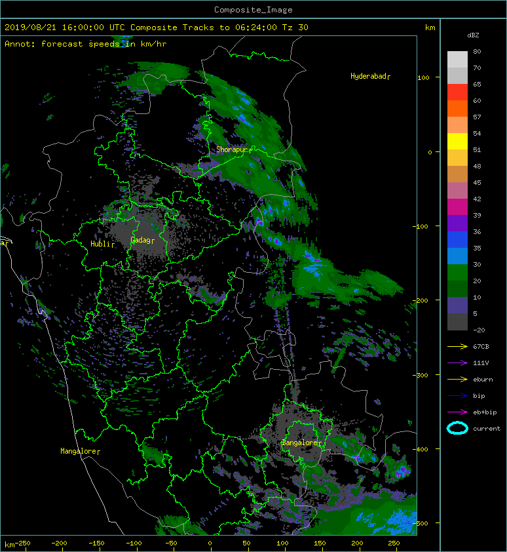Click the Bangalore city label
Image resolution: width=507 pixels, height=552 pixels.
click(x=301, y=443)
